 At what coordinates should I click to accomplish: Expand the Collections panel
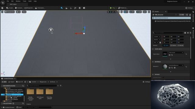tap(2, 104)
